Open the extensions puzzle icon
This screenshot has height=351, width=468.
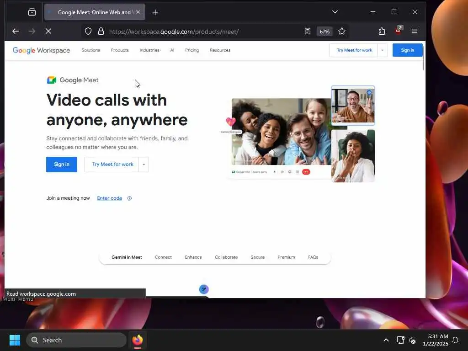(x=382, y=31)
